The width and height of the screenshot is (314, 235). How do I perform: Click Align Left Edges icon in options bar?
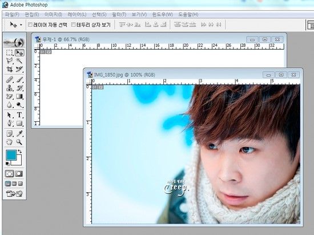tap(148, 25)
